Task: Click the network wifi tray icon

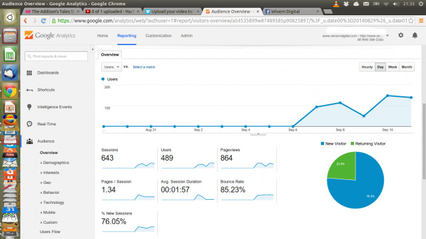Action: click(x=386, y=4)
